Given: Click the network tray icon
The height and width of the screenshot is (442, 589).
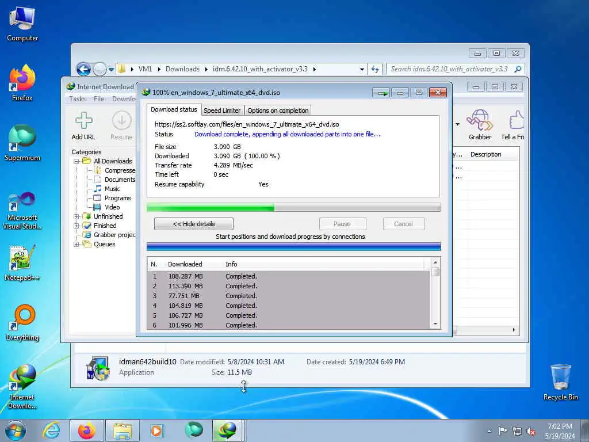Looking at the screenshot, I should pyautogui.click(x=517, y=432).
